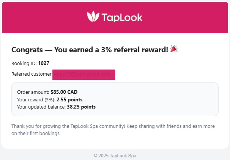This screenshot has height=160, width=230.
Task: Click the 2.55 points reward value
Action: pos(69,99)
